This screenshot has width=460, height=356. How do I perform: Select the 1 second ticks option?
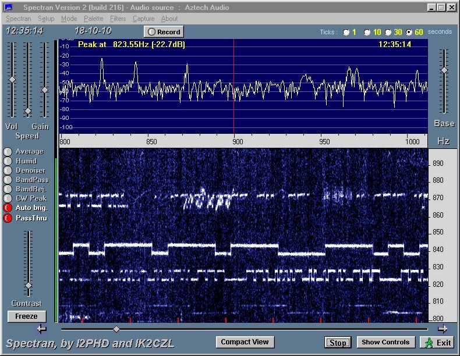point(346,32)
